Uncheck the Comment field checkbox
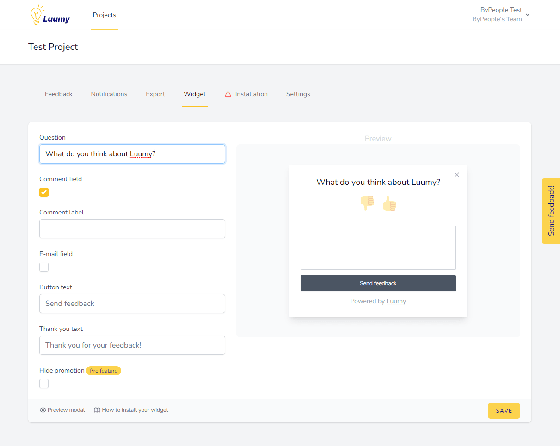Image resolution: width=560 pixels, height=446 pixels. 44,192
